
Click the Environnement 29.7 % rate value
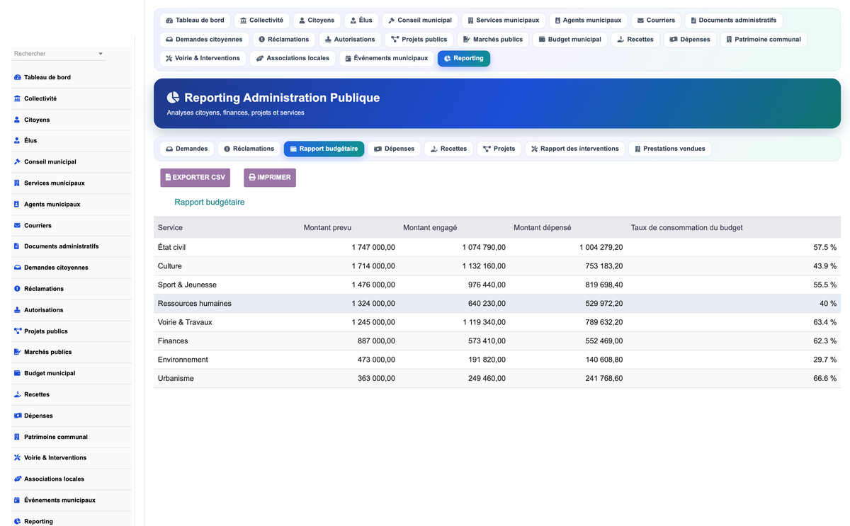[824, 360]
